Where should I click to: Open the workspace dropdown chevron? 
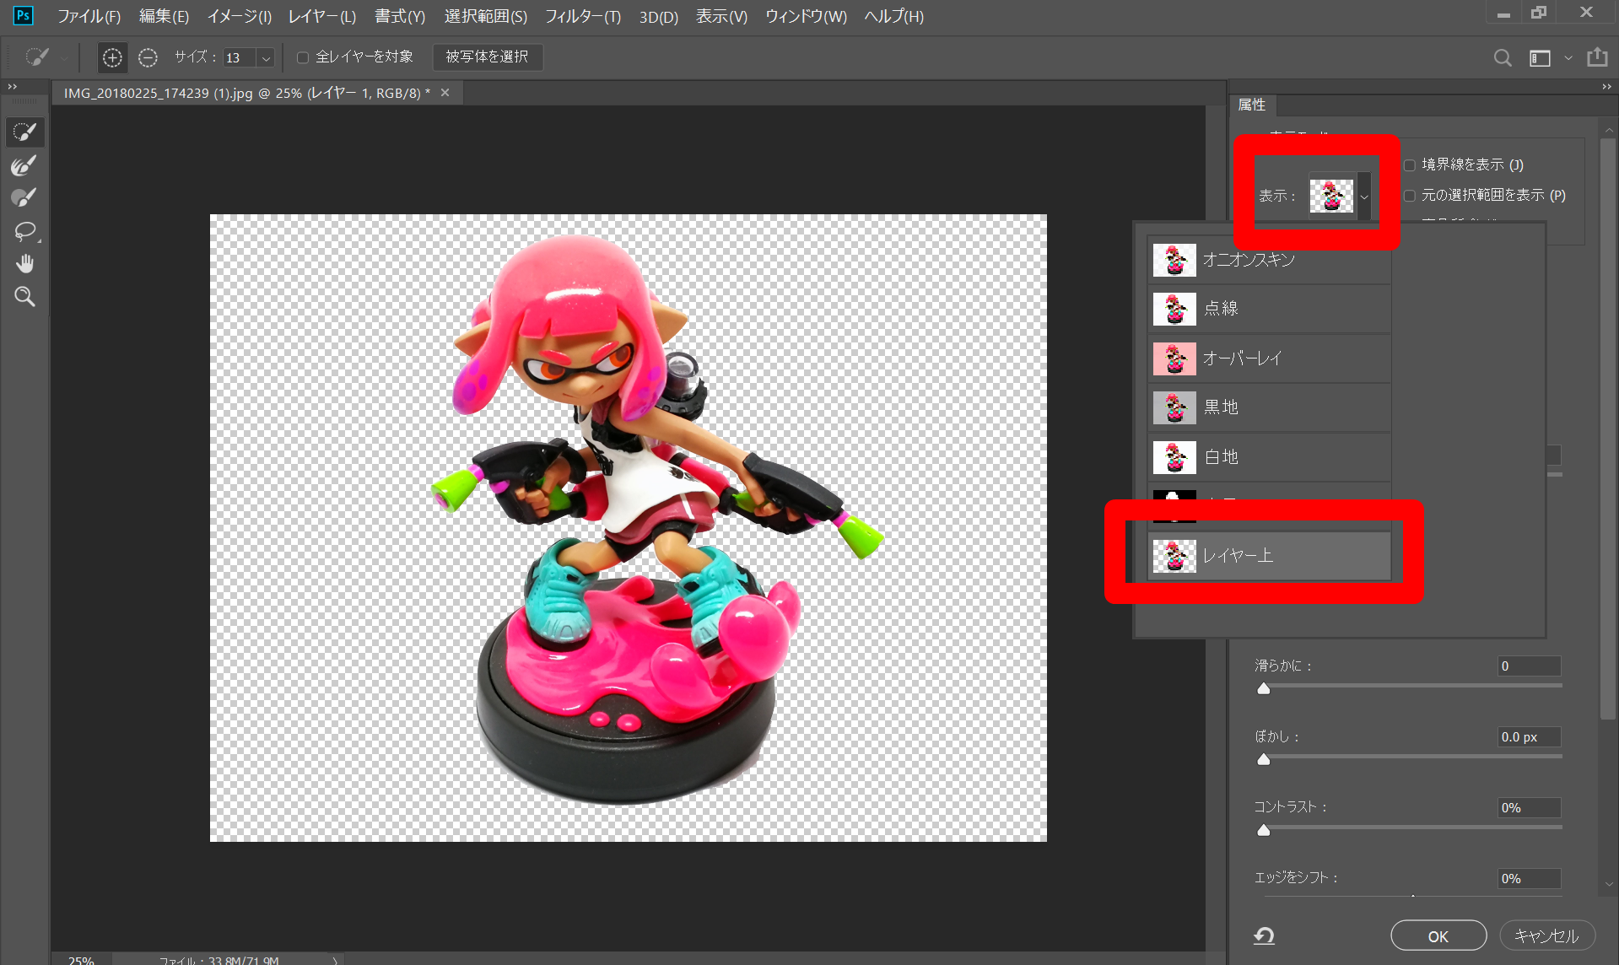click(1568, 57)
